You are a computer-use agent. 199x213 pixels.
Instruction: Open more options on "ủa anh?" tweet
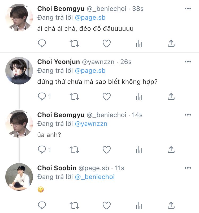[x=188, y=115]
